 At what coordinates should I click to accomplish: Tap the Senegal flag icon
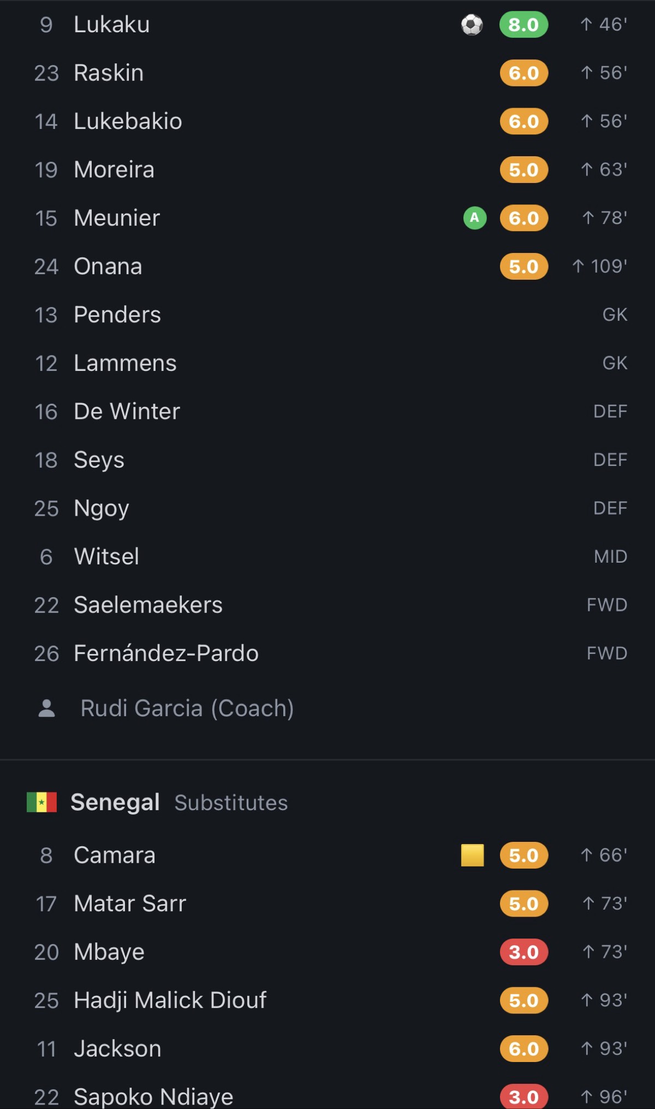42,802
